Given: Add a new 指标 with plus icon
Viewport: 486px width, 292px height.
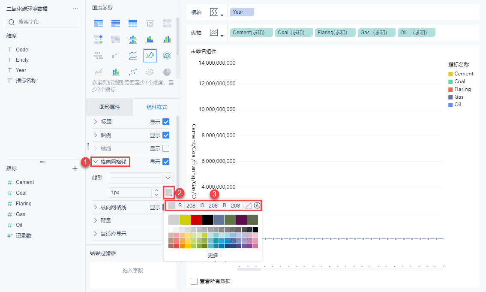Looking at the screenshot, I should coord(75,169).
